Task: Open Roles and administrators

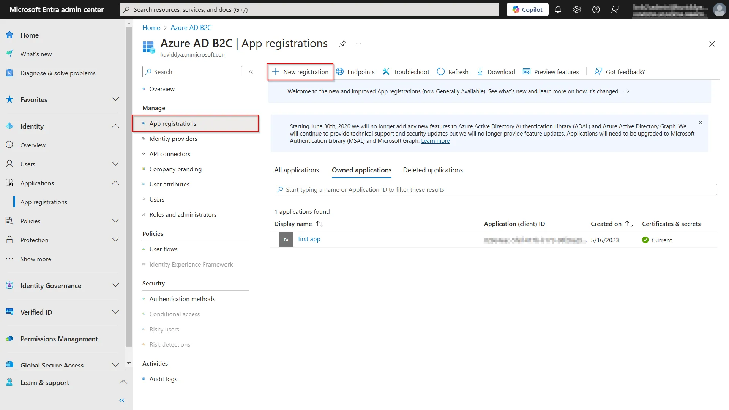Action: [x=183, y=214]
